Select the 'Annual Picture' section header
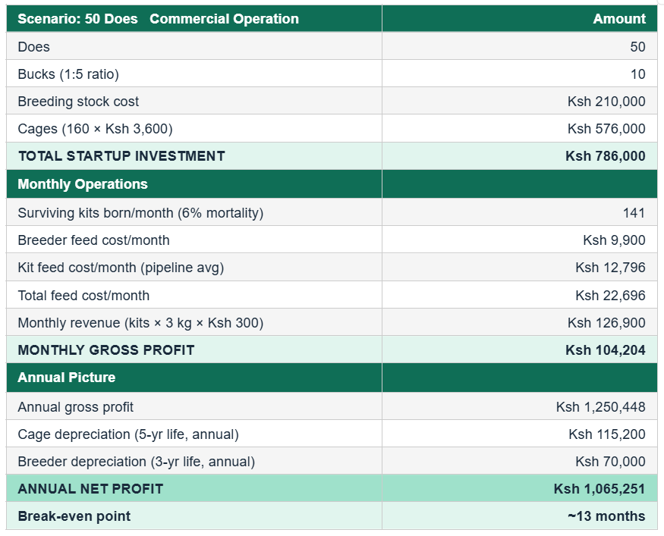The image size is (664, 536). pos(67,378)
